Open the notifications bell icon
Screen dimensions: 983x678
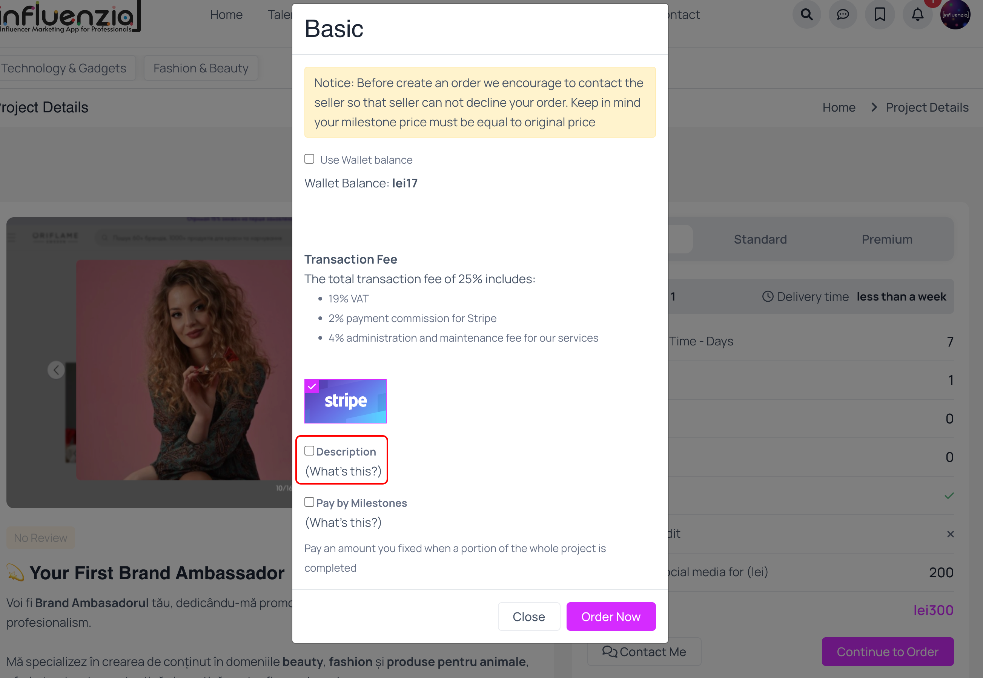click(x=917, y=15)
